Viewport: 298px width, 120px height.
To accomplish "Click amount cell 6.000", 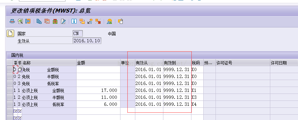I will click(98, 104).
